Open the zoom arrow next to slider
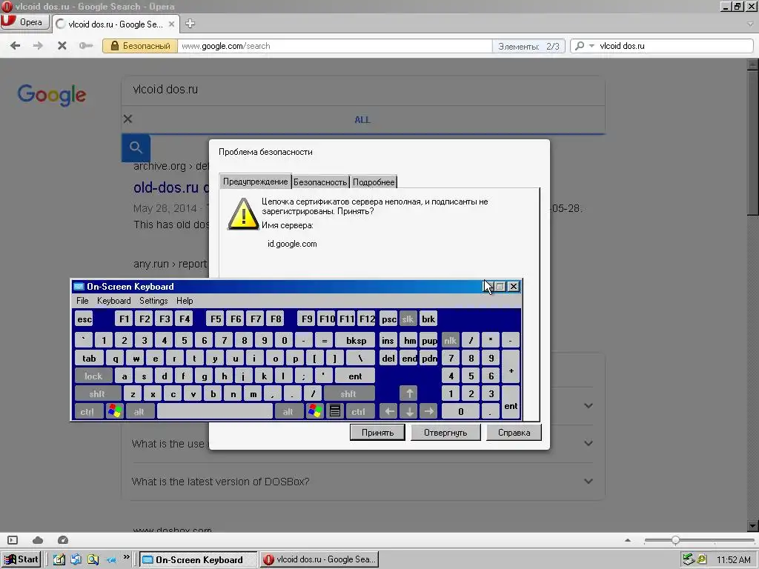The image size is (759, 569). (628, 540)
